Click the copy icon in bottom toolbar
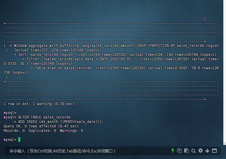226x159 pixels. 179,151
